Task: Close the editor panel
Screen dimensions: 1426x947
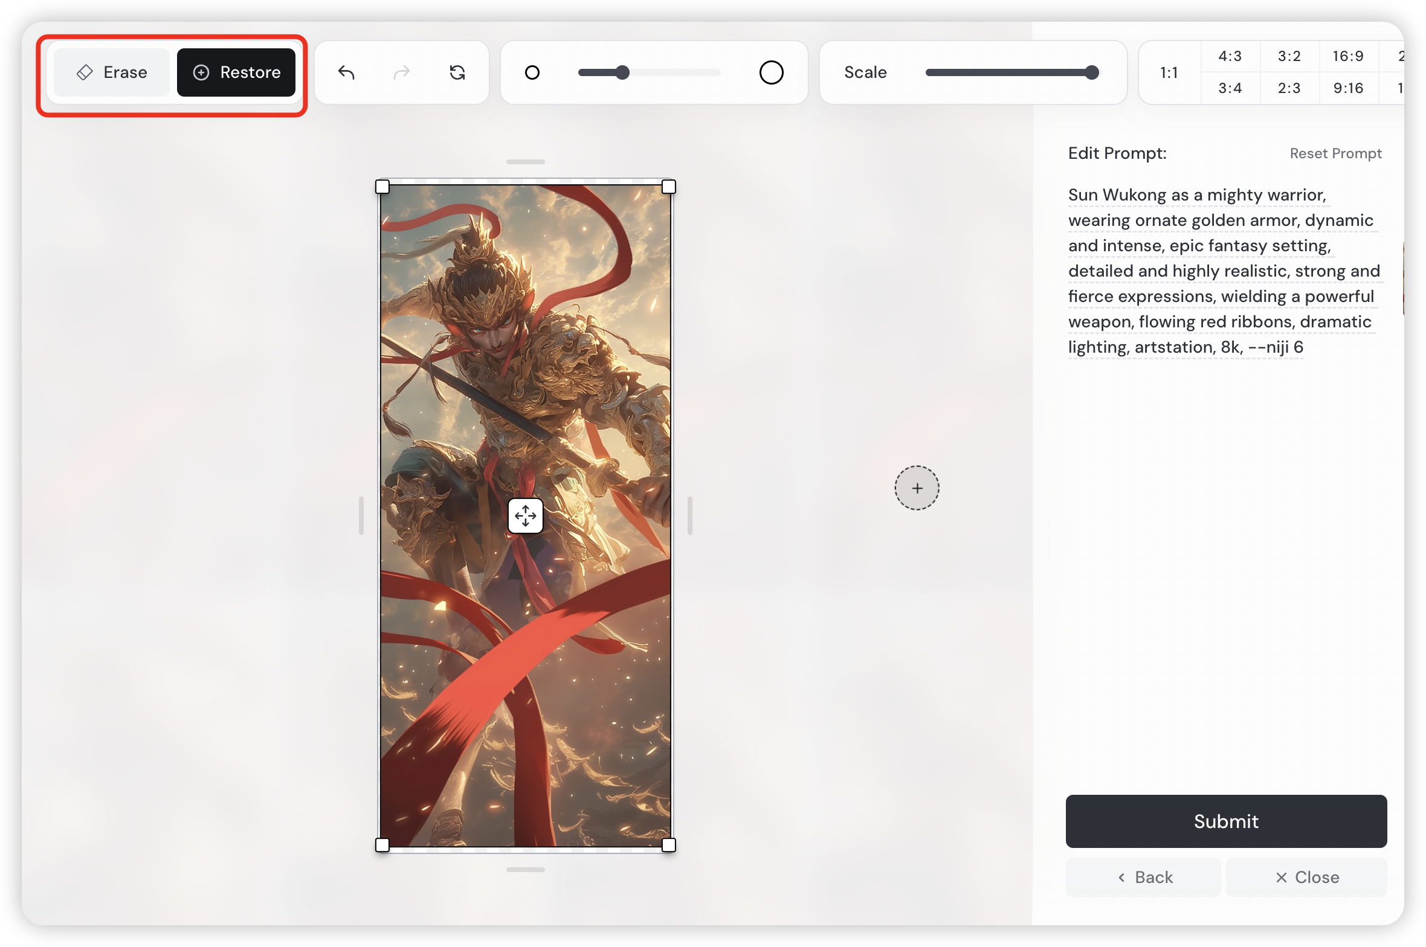Action: [1306, 878]
